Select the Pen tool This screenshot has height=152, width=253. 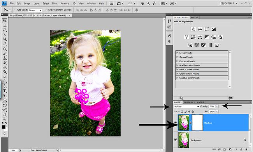[5, 86]
